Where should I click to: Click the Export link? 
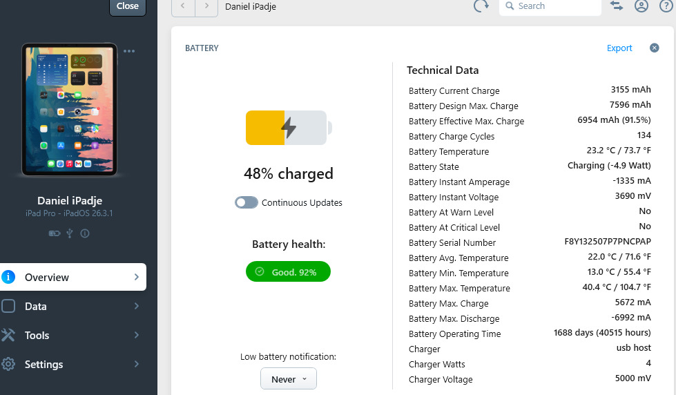(x=619, y=48)
